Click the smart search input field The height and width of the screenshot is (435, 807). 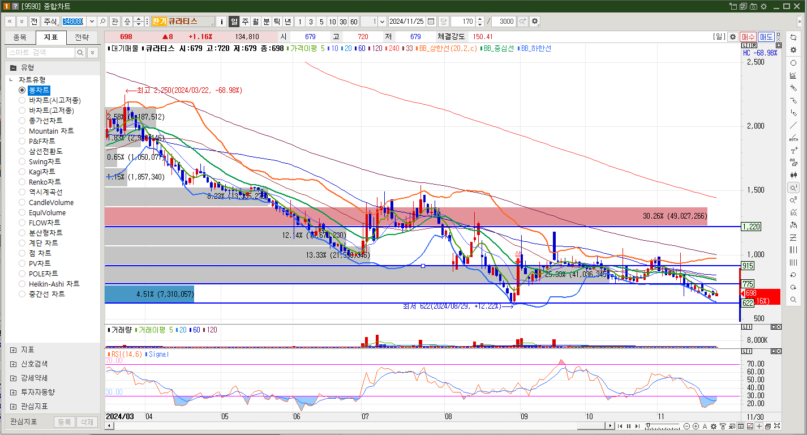(40, 52)
